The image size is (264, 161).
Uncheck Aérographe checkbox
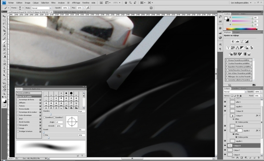18,125
